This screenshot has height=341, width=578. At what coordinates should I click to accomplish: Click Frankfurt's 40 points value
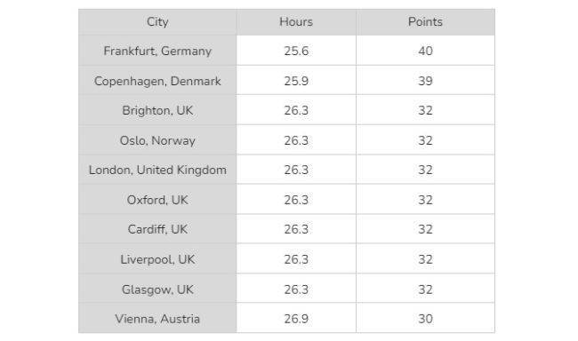point(425,51)
